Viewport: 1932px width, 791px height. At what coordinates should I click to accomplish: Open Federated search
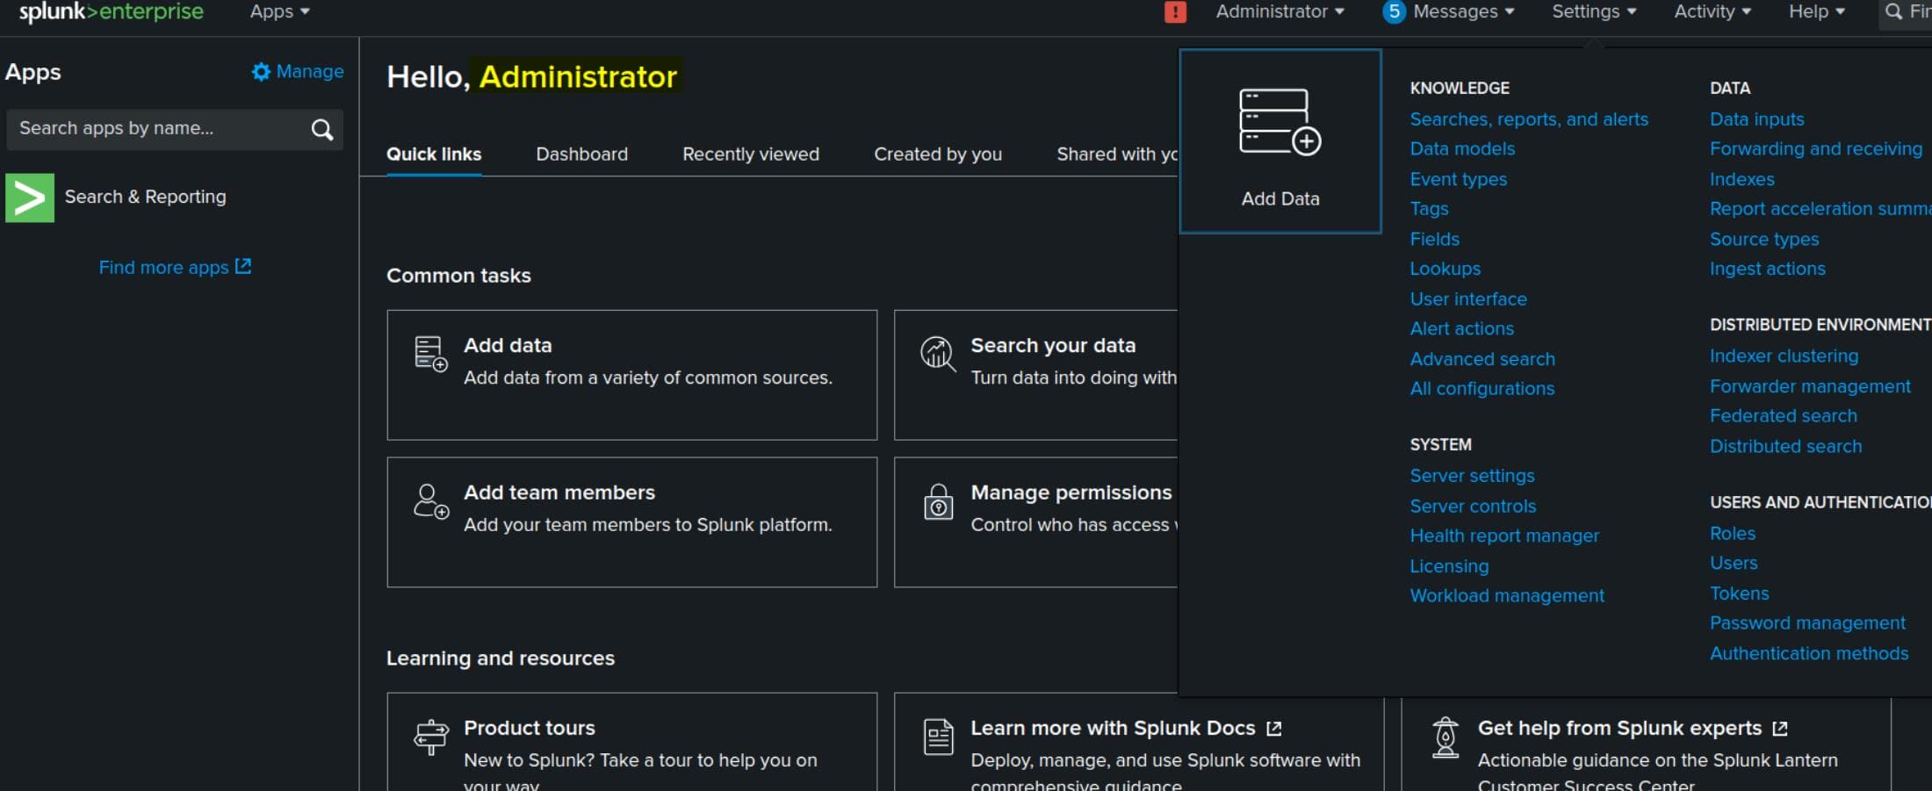1783,416
